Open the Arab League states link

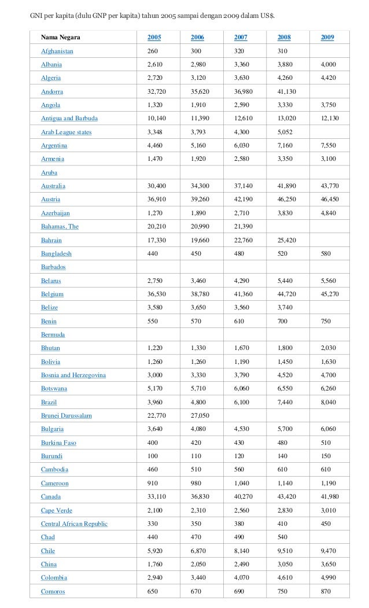coord(67,132)
